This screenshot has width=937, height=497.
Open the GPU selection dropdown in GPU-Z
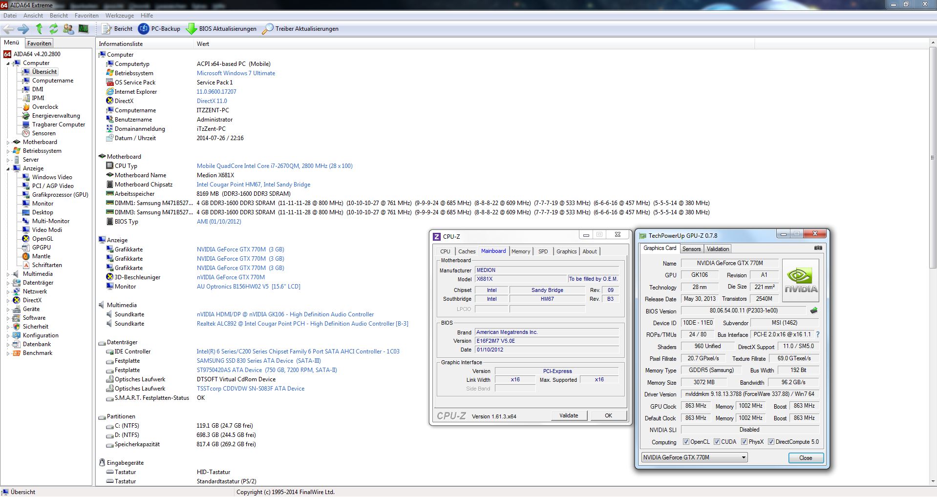click(x=695, y=457)
